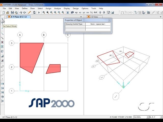Open Set Display Options checkbox icon
163x122 pixels.
pos(113,12)
